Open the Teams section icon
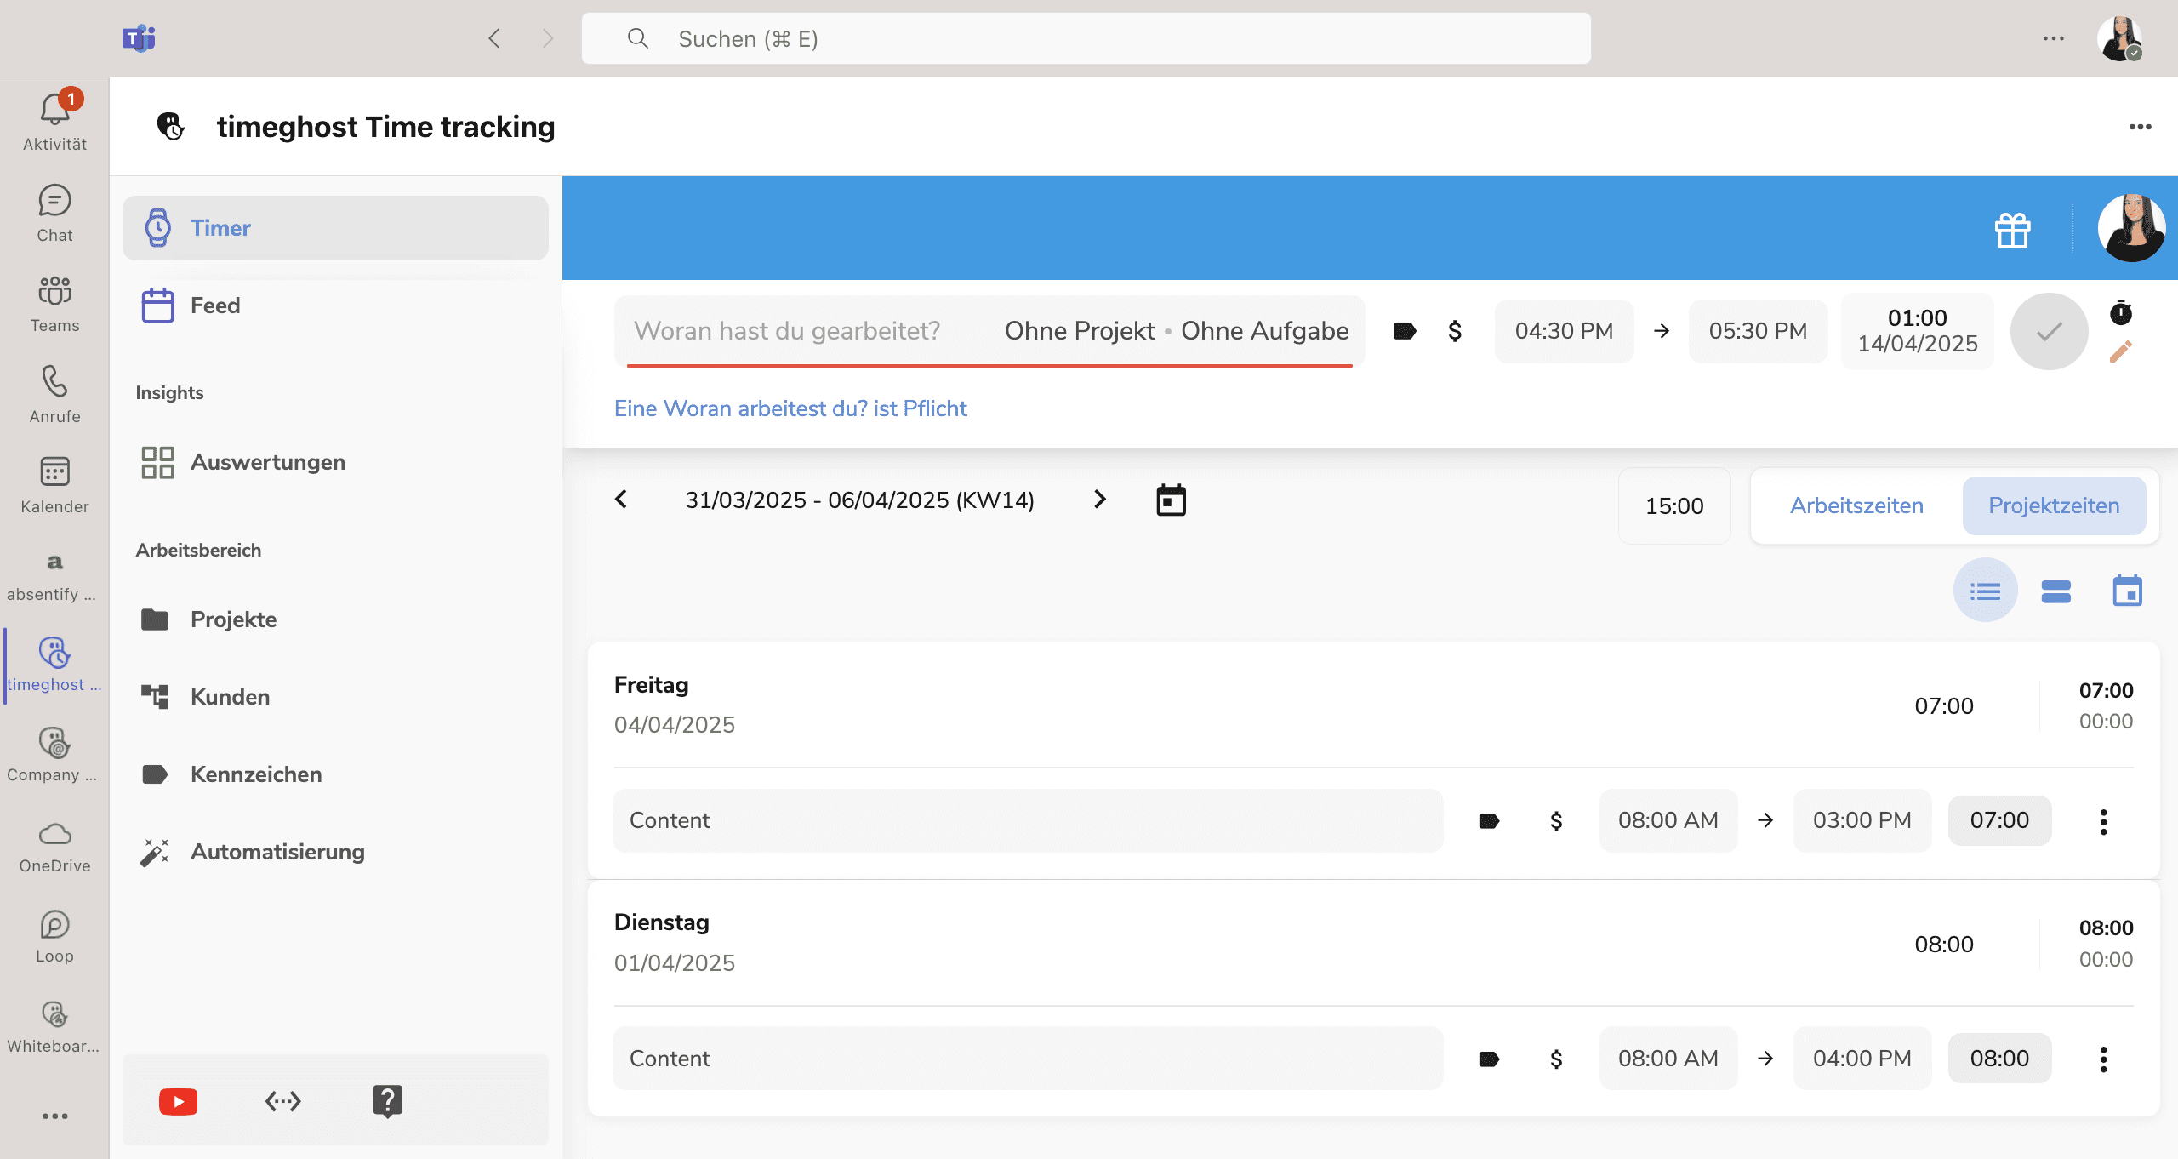The width and height of the screenshot is (2178, 1159). pyautogui.click(x=54, y=303)
